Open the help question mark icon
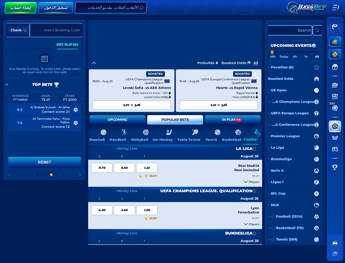Viewport: 345px width, 263px height. tap(335, 254)
